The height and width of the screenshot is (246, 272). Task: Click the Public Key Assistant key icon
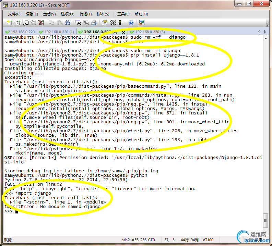tap(120, 23)
